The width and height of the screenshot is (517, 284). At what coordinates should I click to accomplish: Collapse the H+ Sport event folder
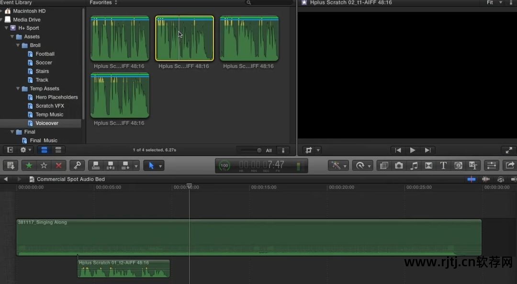coord(6,28)
